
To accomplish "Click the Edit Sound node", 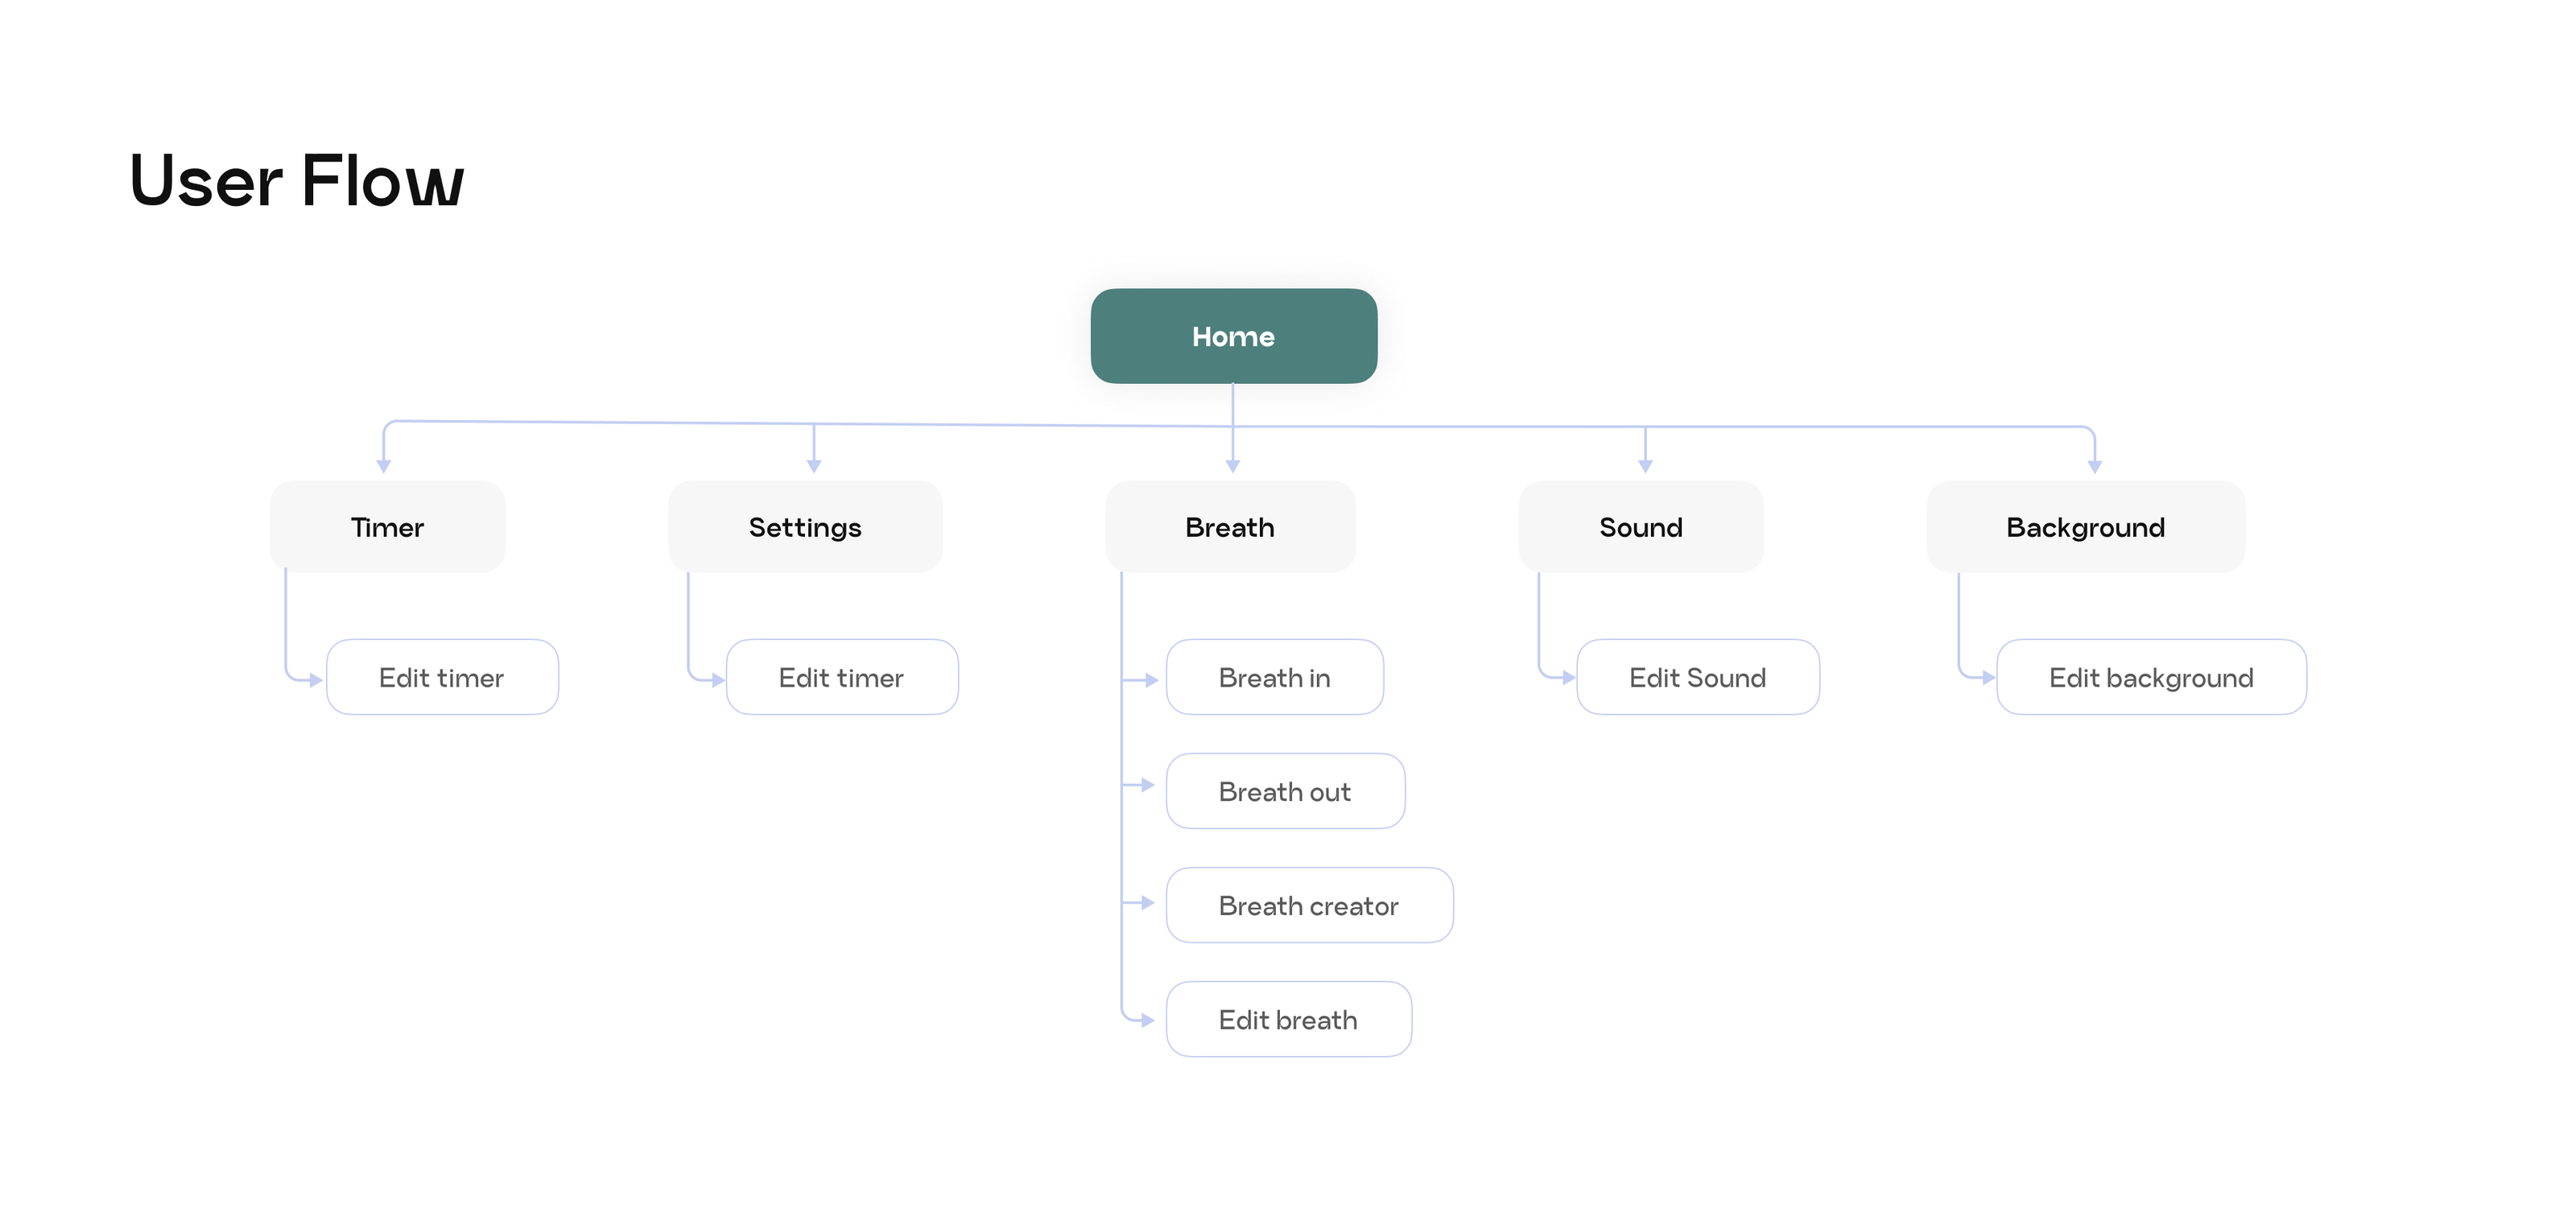I will coord(1697,677).
